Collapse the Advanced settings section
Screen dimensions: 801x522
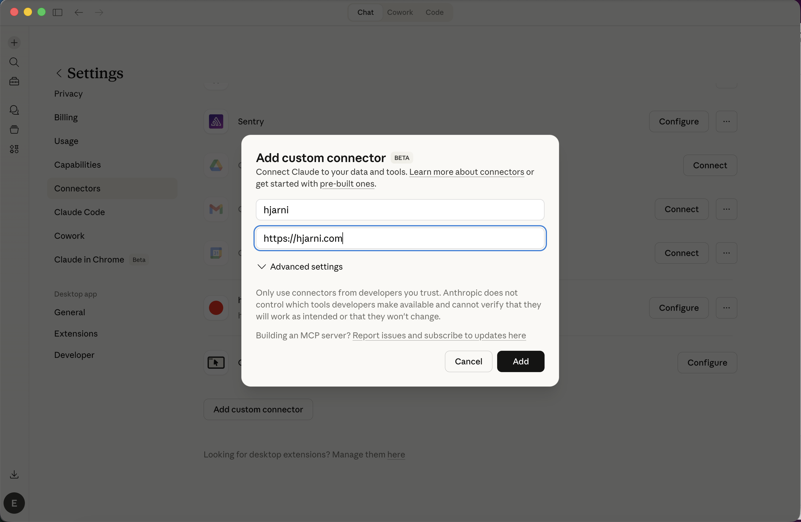point(299,267)
